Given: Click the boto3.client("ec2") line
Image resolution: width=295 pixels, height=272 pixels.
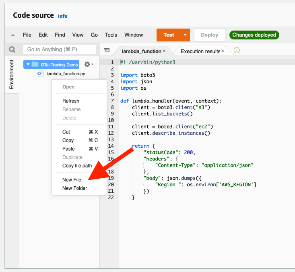Looking at the screenshot, I should (172, 127).
